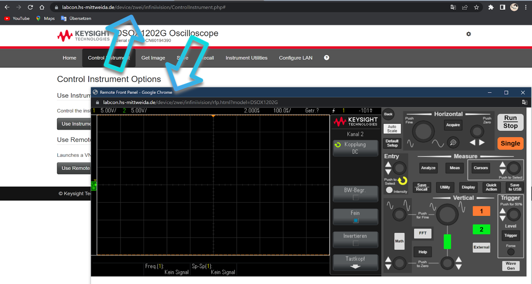Go to the Configure LAN tab
532x284 pixels.
[x=296, y=58]
